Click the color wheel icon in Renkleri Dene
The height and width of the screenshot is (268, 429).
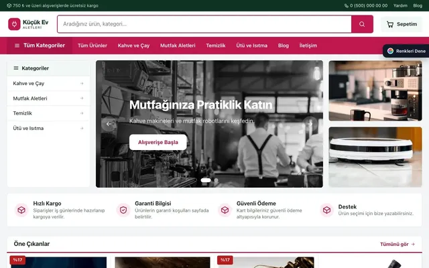390,51
